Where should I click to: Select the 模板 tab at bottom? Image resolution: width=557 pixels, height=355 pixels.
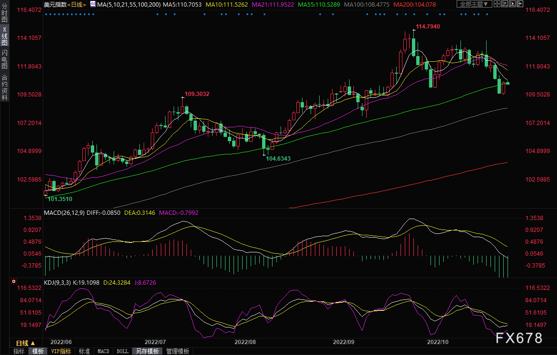tap(38, 351)
